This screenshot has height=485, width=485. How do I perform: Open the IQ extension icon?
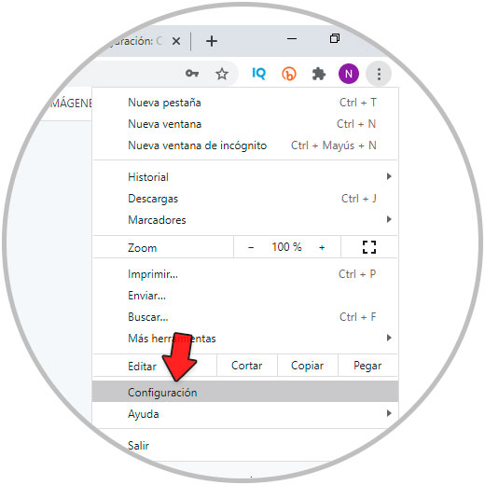[x=258, y=74]
